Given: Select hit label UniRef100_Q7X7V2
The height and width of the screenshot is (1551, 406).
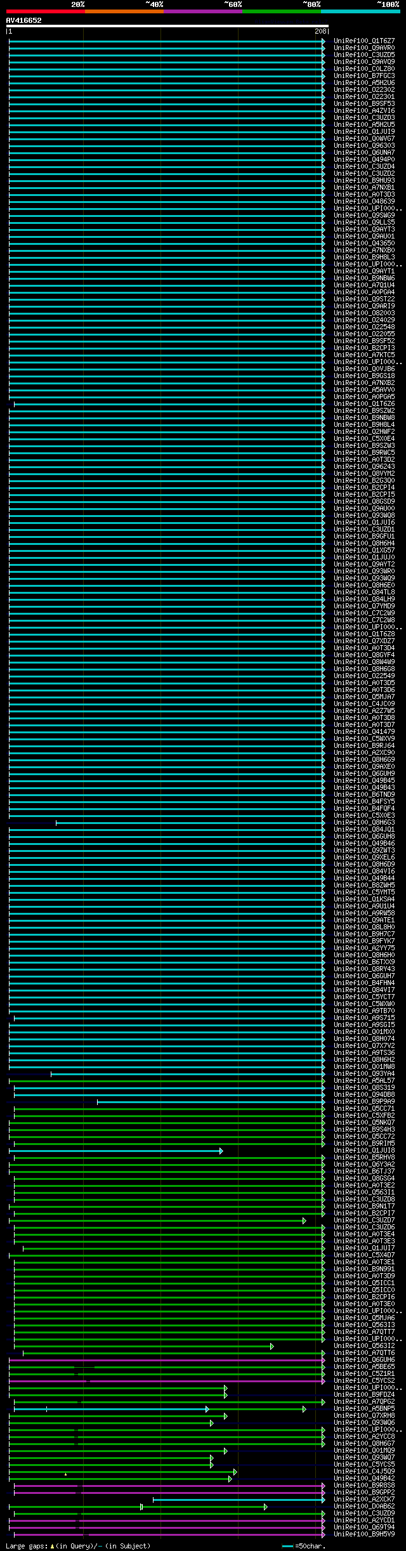Looking at the screenshot, I should pyautogui.click(x=364, y=1045).
